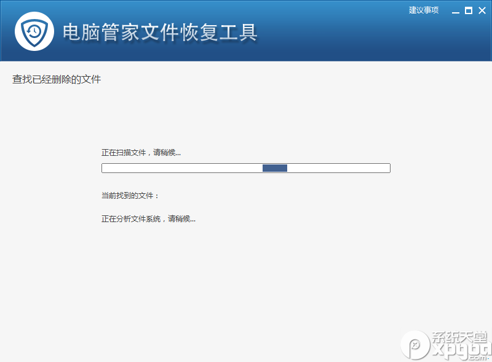The height and width of the screenshot is (362, 492).
Task: Click the minimize icon in the title bar
Action: [x=456, y=12]
